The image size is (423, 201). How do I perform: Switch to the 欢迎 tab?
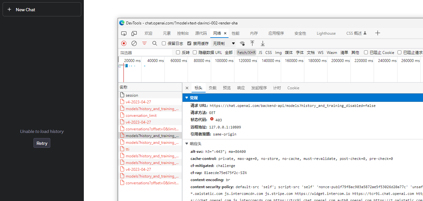coord(148,33)
